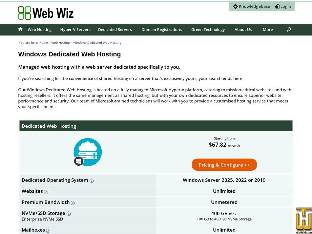Open info icon next to Mailboxes
The width and height of the screenshot is (312, 234).
49,230
